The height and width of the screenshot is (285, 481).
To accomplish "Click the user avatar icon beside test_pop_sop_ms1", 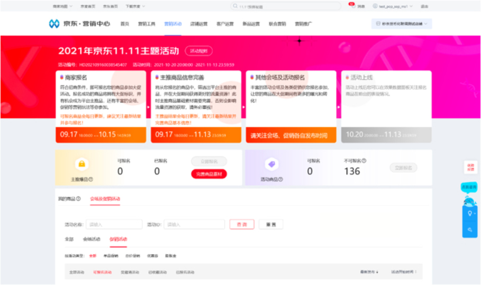I will tap(375, 6).
